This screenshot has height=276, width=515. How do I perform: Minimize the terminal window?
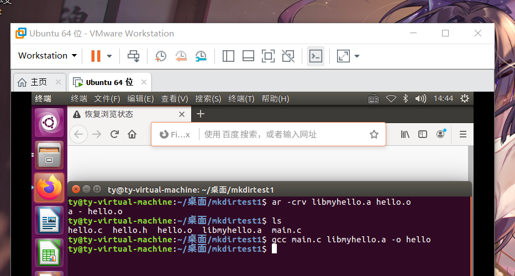[86, 189]
